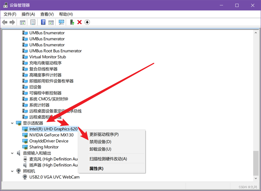Select the 复合总线枚举器 entry
Image resolution: width=261 pixels, height=191 pixels.
[43, 69]
